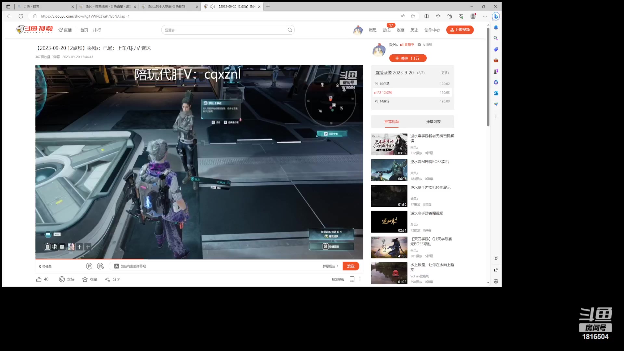Select episode P2 12点场

[412, 92]
